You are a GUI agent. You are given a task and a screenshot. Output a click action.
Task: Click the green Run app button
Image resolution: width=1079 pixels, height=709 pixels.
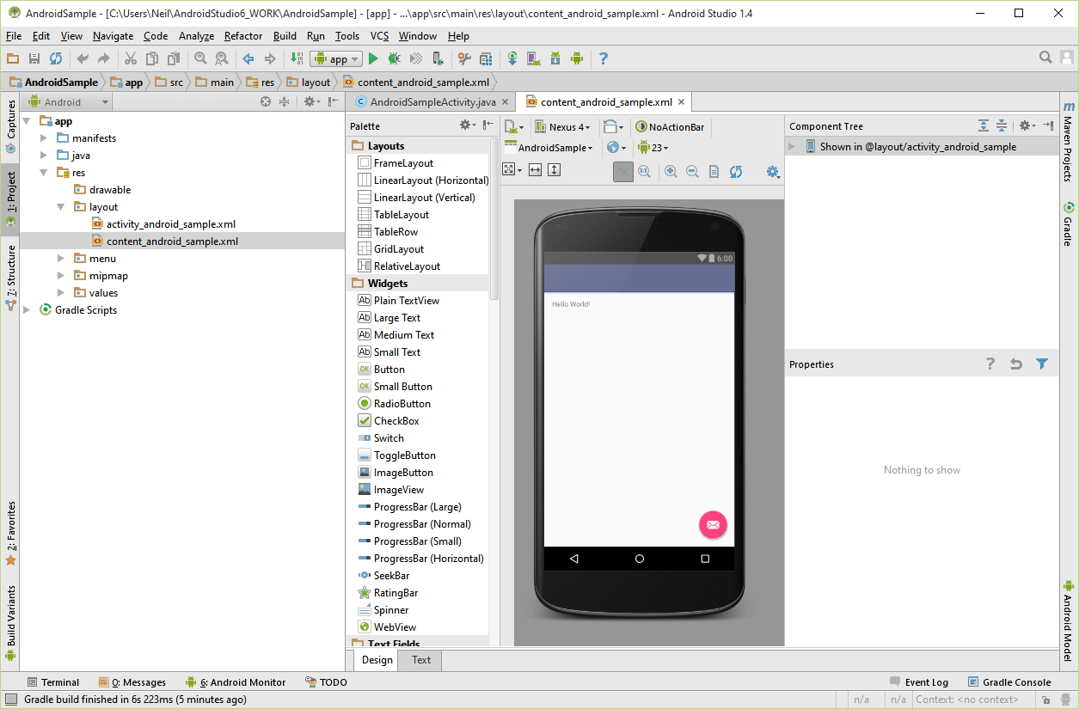tap(373, 58)
